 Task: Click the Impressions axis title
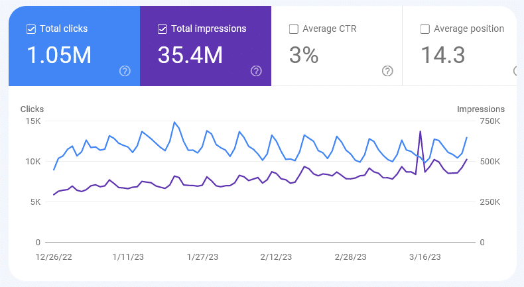click(481, 109)
